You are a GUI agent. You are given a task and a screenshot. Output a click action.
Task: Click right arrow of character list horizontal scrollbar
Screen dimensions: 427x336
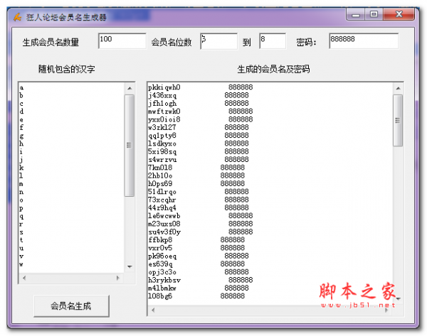118,278
